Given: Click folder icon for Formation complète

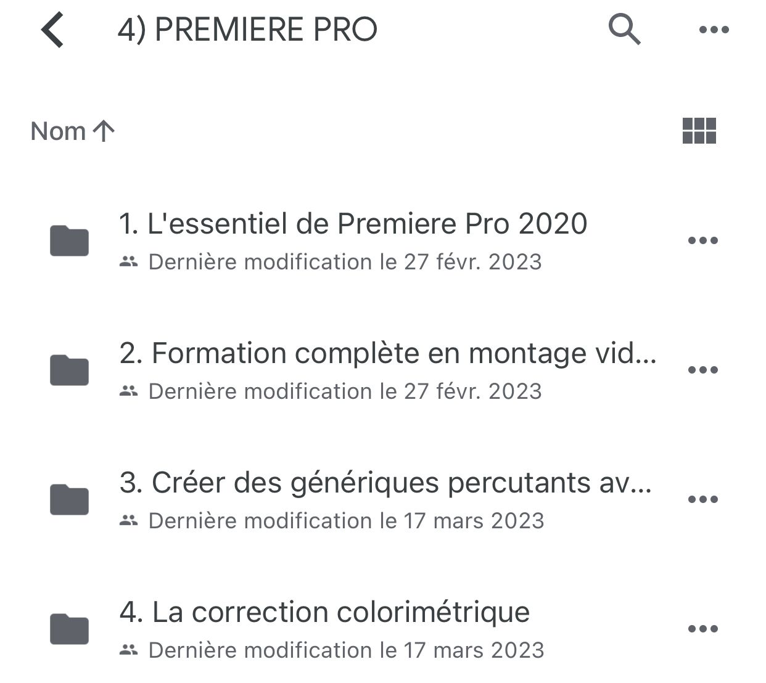Looking at the screenshot, I should tap(69, 370).
